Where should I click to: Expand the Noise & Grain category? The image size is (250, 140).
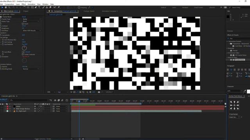click(227, 58)
